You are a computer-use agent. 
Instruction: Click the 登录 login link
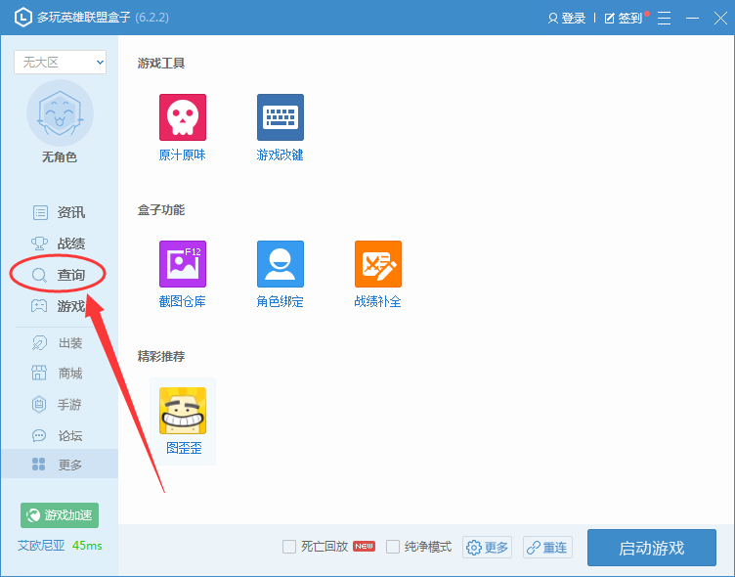[567, 18]
